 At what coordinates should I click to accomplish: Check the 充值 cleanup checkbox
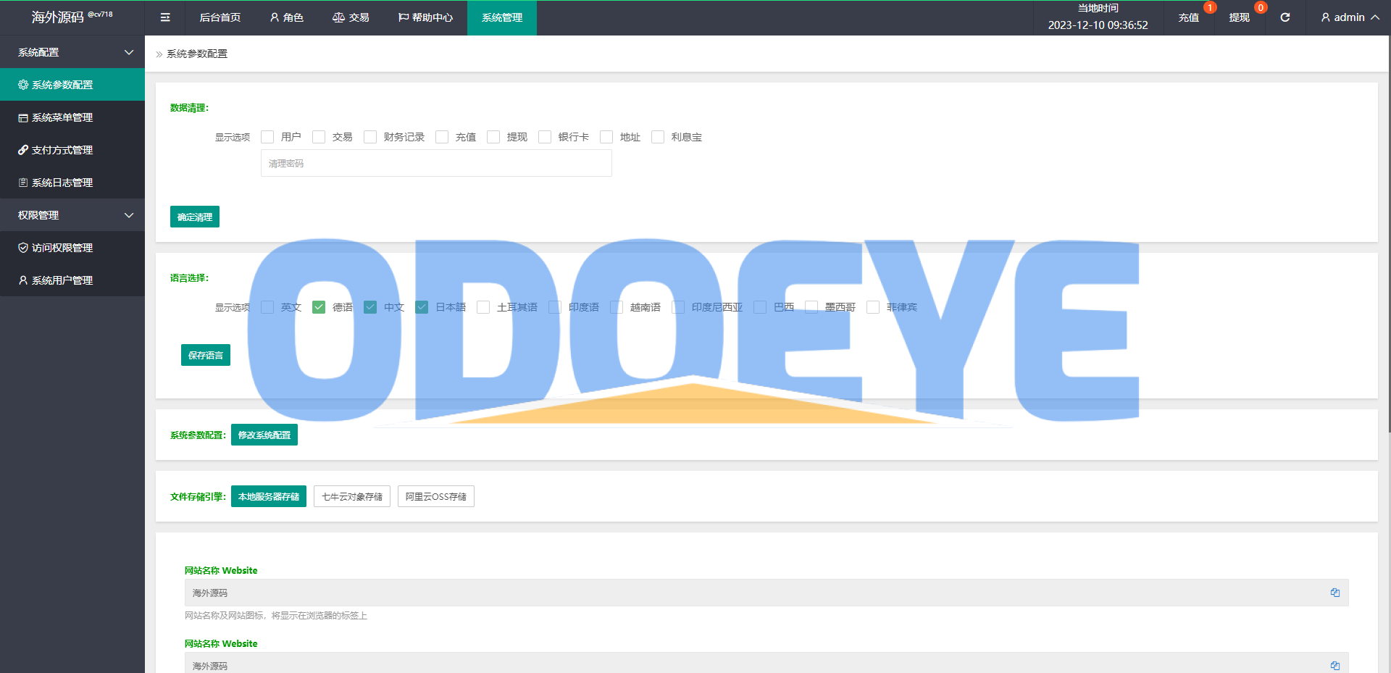point(442,137)
